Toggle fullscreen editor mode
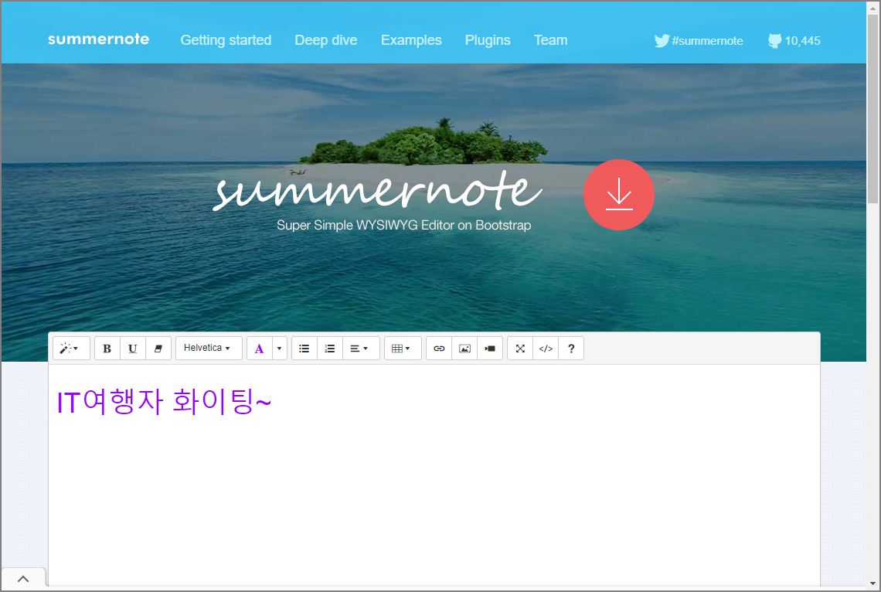Image resolution: width=881 pixels, height=592 pixels. 520,349
